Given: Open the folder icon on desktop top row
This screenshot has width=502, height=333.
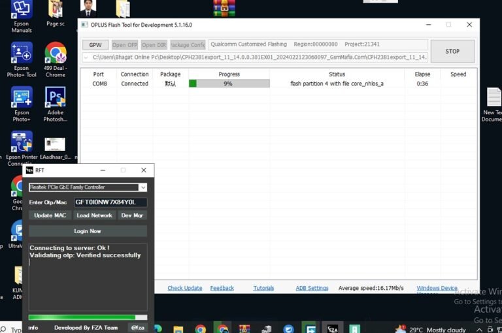Looking at the screenshot, I should point(123,8).
